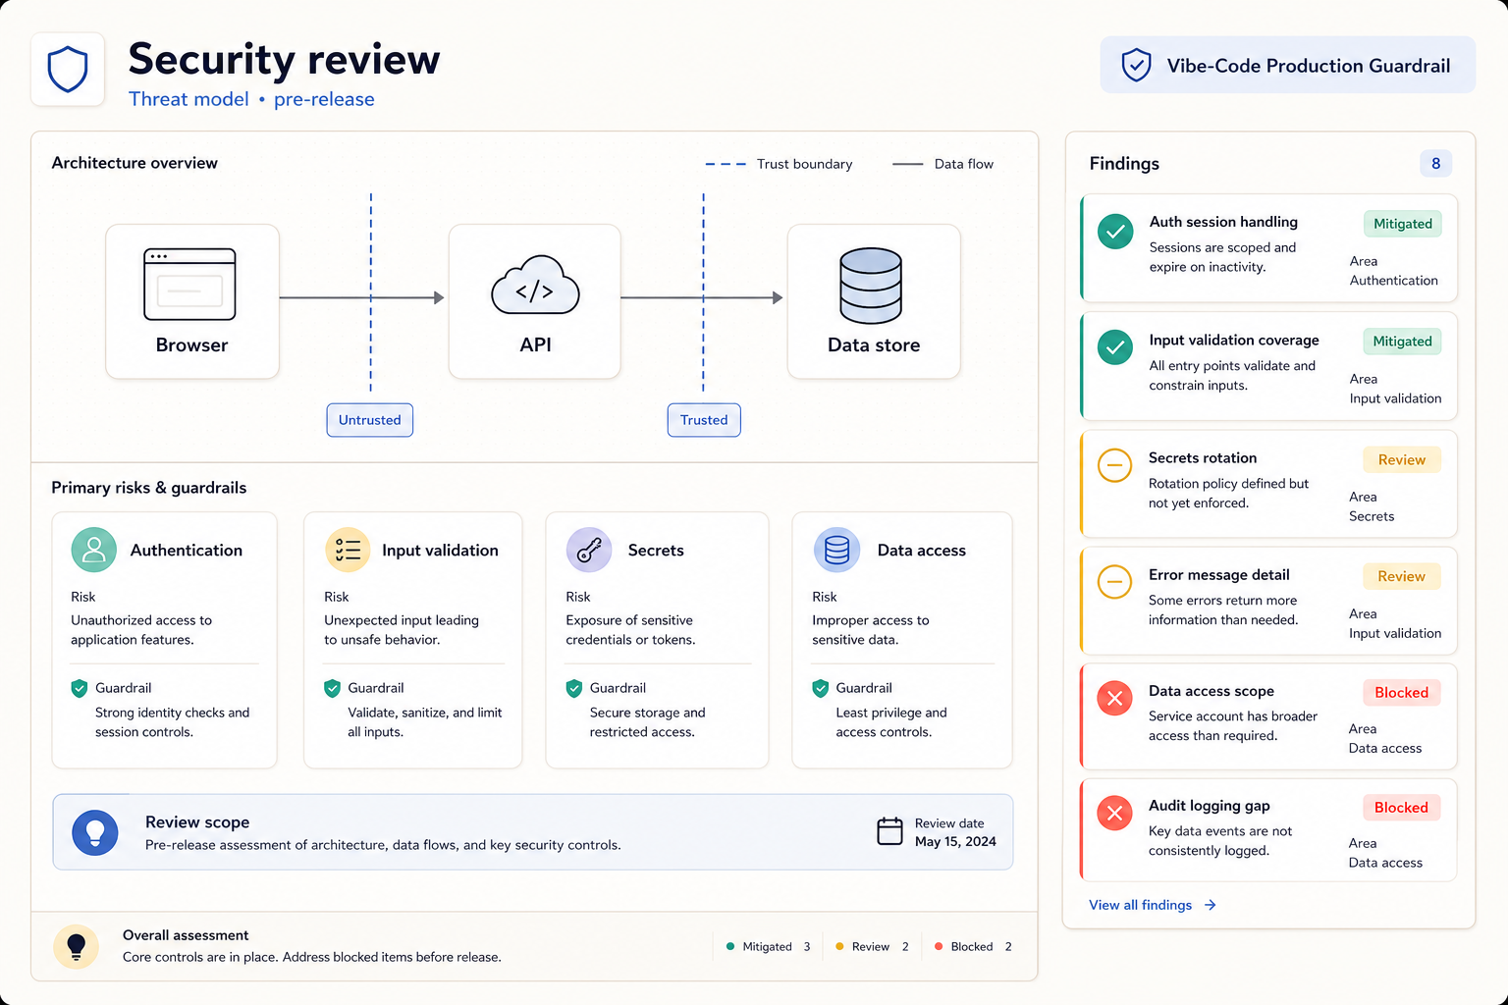Click the Untrusted boundary label

pos(370,420)
